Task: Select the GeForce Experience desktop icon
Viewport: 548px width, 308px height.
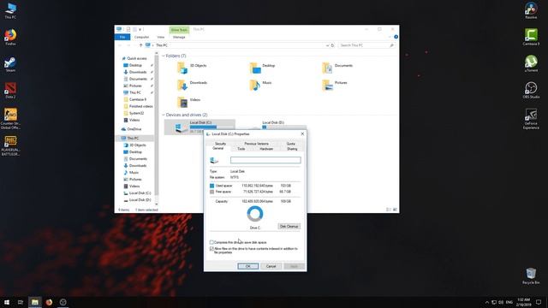Action: click(x=531, y=119)
